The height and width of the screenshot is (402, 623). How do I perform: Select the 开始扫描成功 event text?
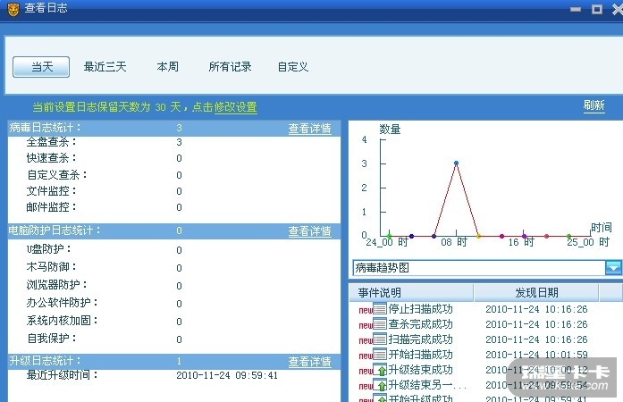click(421, 355)
